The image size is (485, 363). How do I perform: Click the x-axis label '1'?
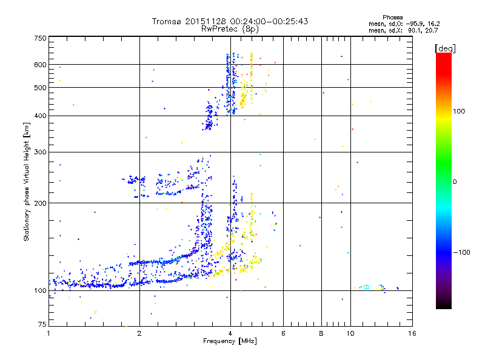[x=48, y=333]
